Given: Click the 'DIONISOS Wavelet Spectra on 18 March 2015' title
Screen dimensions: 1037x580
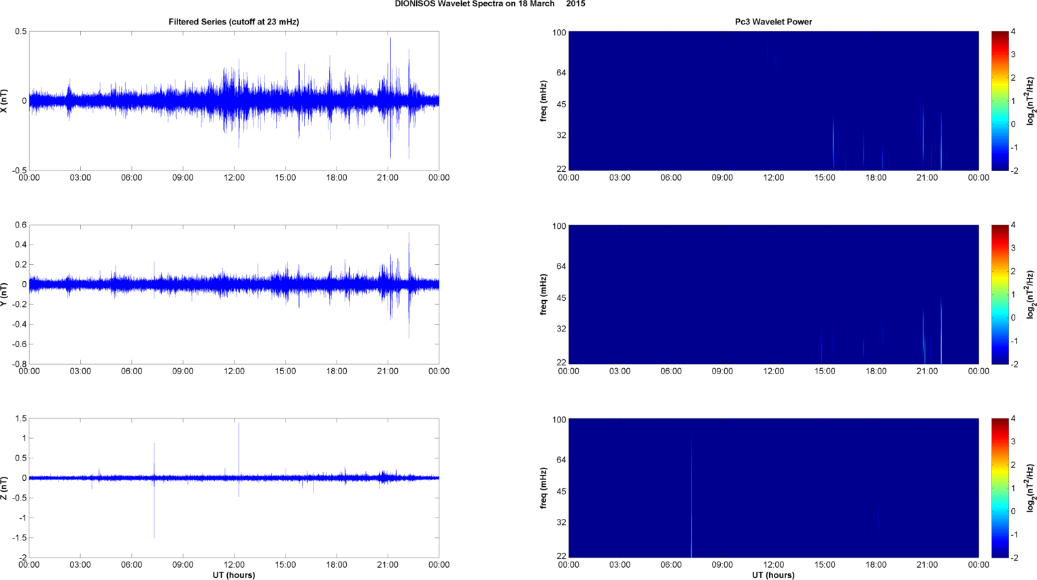Looking at the screenshot, I should (490, 4).
